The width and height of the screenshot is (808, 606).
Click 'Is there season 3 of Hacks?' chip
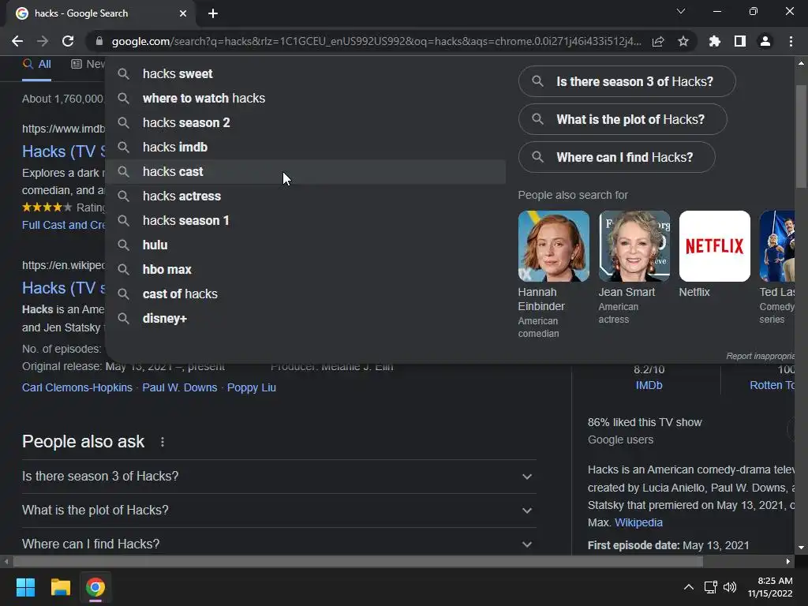[627, 81]
